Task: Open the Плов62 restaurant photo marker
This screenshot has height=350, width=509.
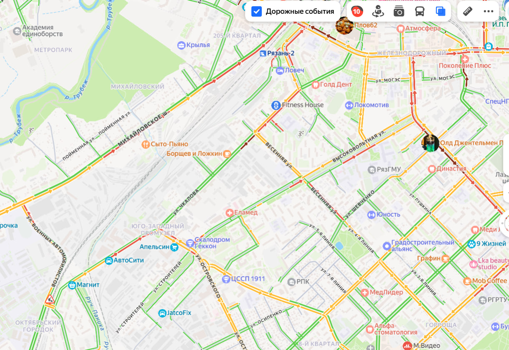Action: click(x=344, y=25)
